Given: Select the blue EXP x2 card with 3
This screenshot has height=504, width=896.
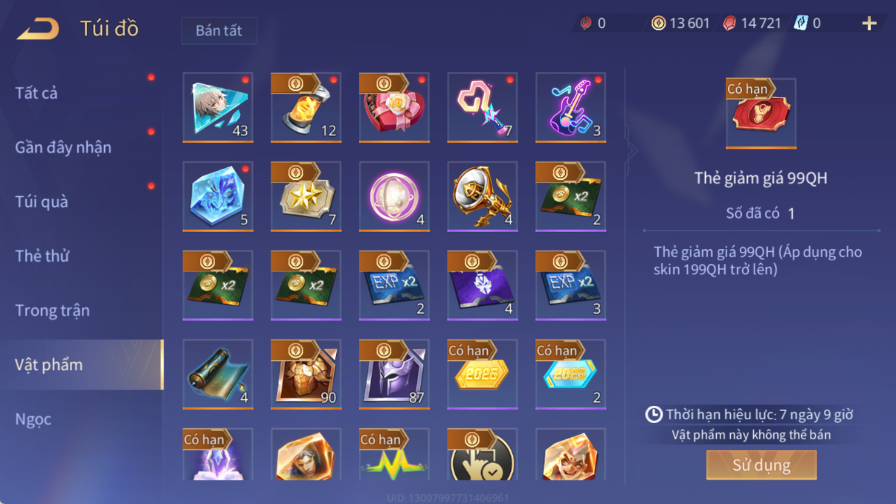Looking at the screenshot, I should [570, 285].
